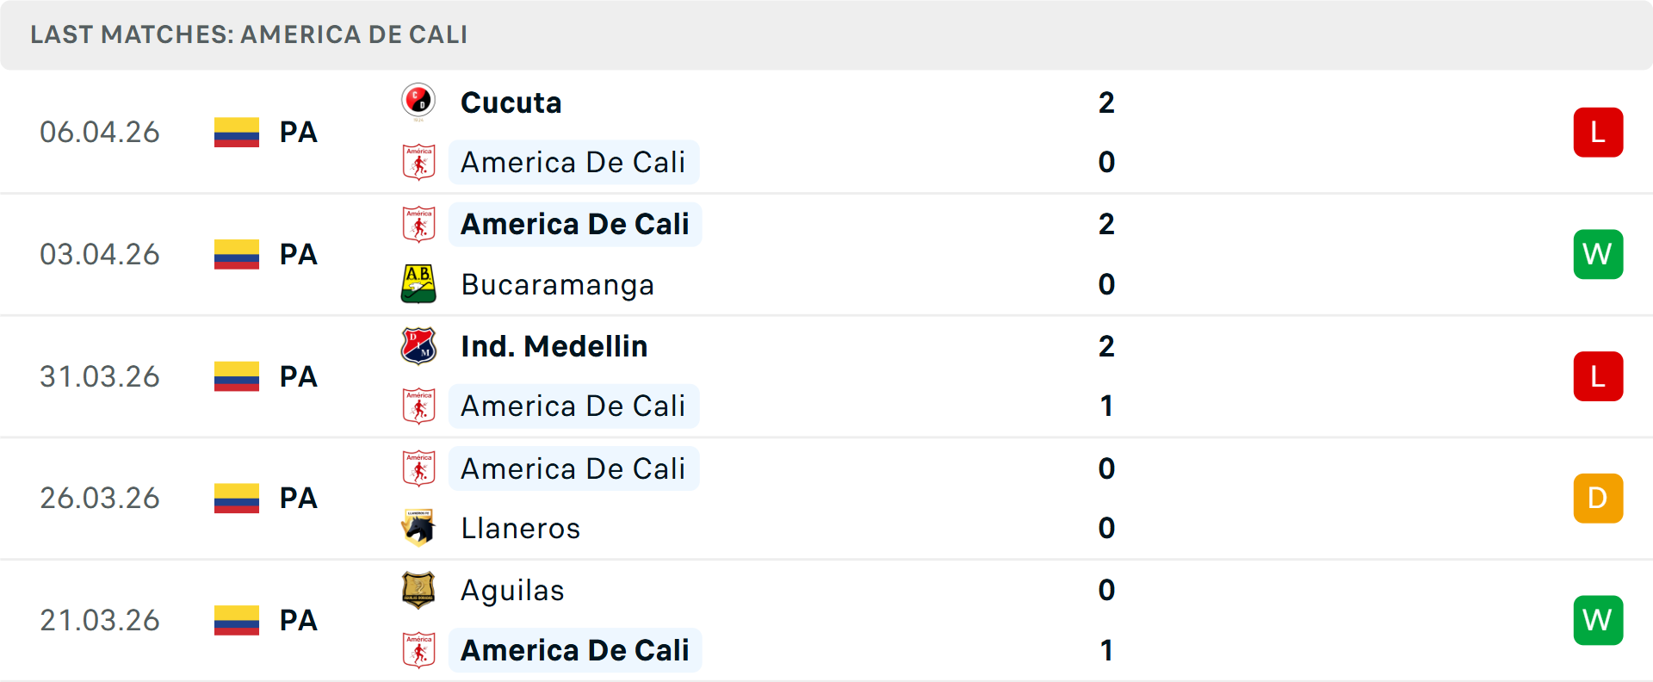Click the Aguilas match score of 0
1653x682 pixels.
click(1109, 590)
